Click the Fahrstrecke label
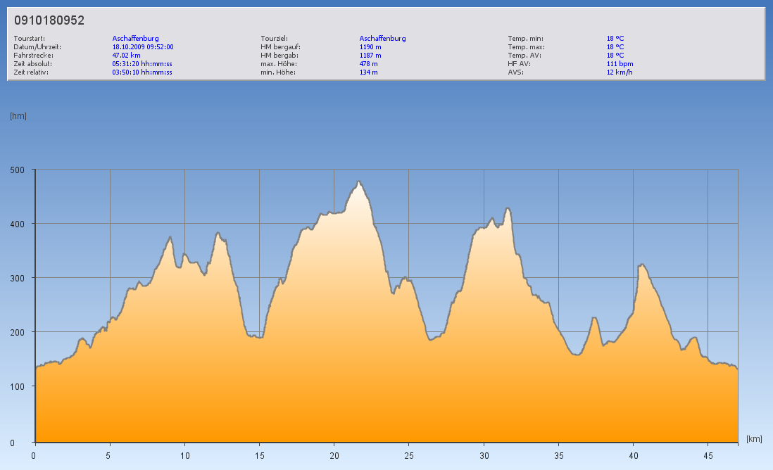Viewport: 773px width, 470px height. [x=33, y=56]
